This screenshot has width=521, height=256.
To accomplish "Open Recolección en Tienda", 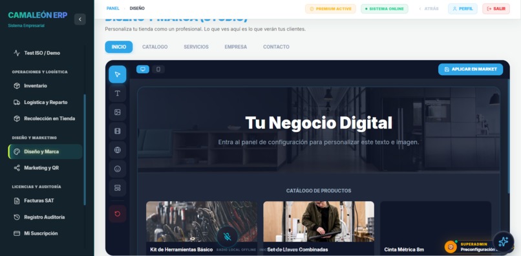I will click(x=45, y=118).
